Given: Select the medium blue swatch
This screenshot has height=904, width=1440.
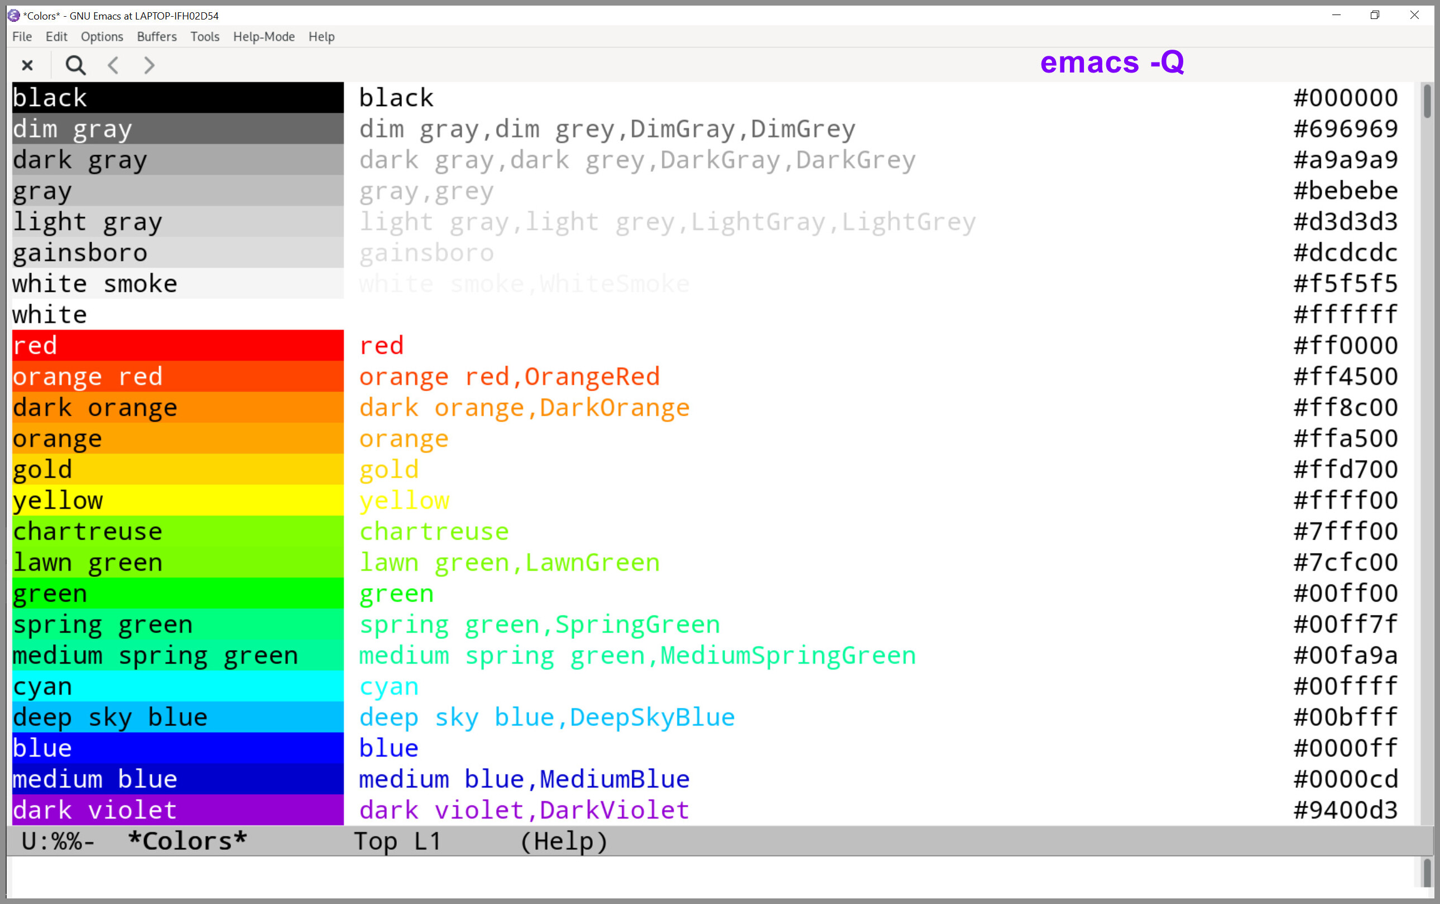Looking at the screenshot, I should pos(177,779).
